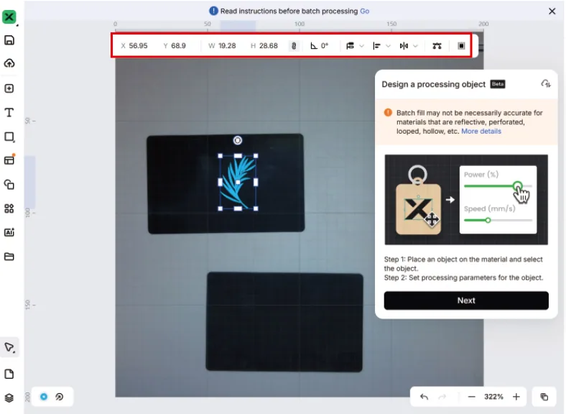Select the pointer selection tool

pyautogui.click(x=9, y=347)
